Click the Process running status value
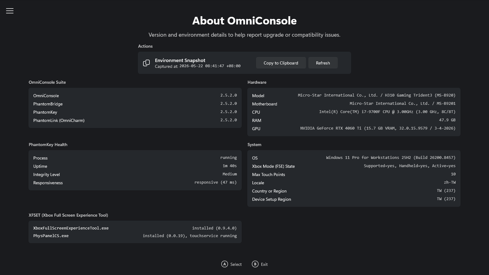The image size is (489, 275). [229, 158]
